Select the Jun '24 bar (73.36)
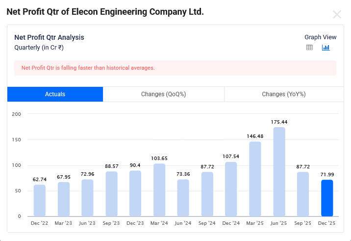Viewport: 351px width, 241px height. coord(183,198)
